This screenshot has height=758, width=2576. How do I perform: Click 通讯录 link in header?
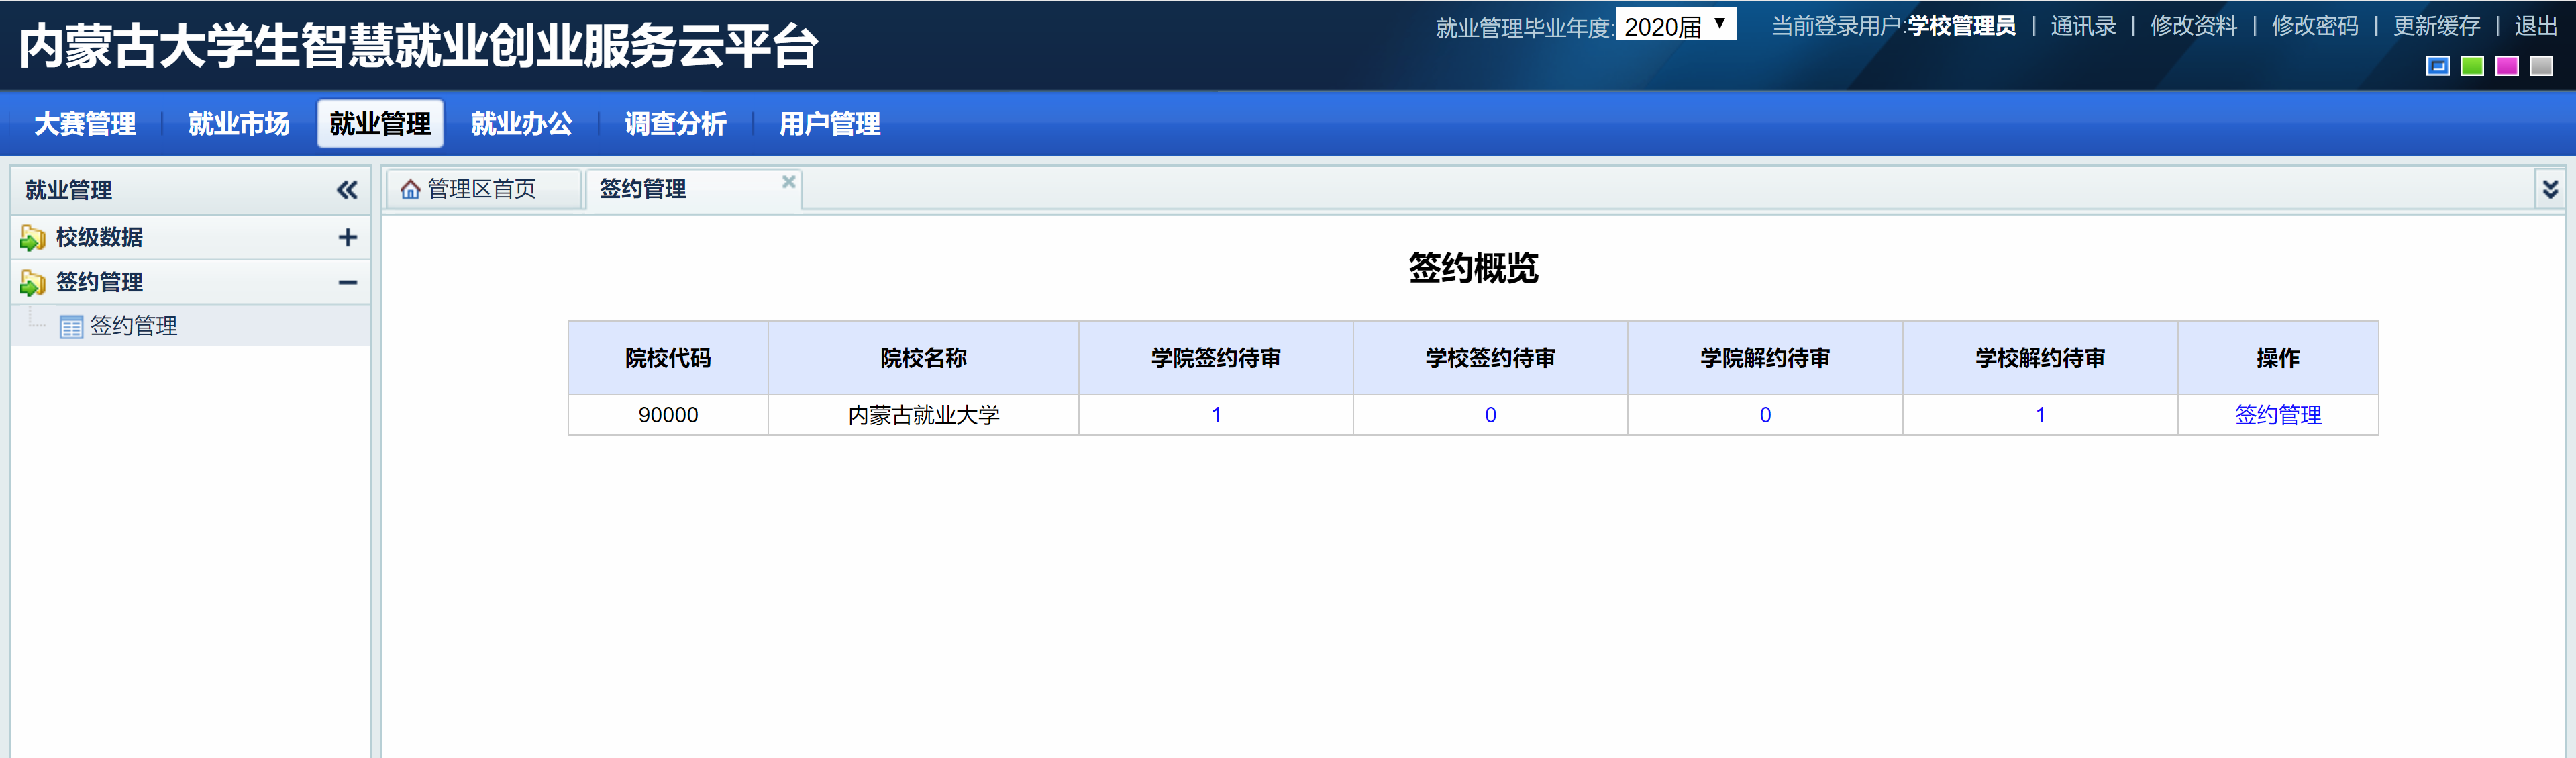(x=2083, y=26)
